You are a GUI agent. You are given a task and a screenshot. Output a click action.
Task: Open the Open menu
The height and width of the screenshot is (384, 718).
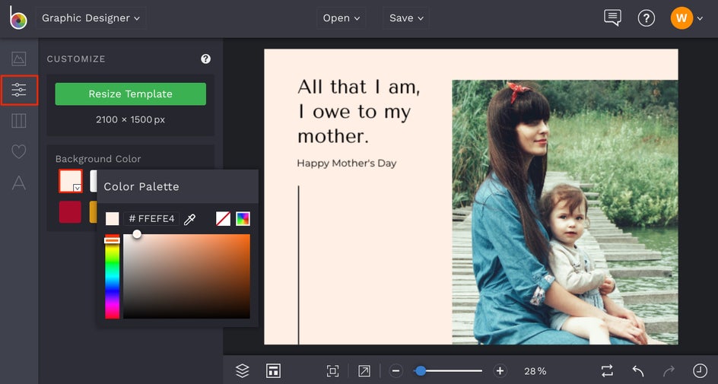click(x=342, y=18)
